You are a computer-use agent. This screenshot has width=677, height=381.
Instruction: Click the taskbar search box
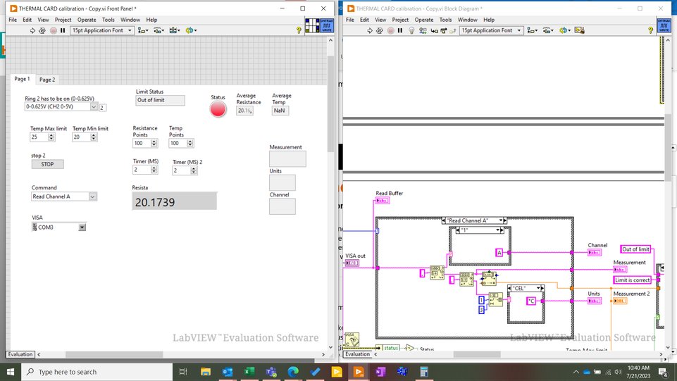(97, 372)
